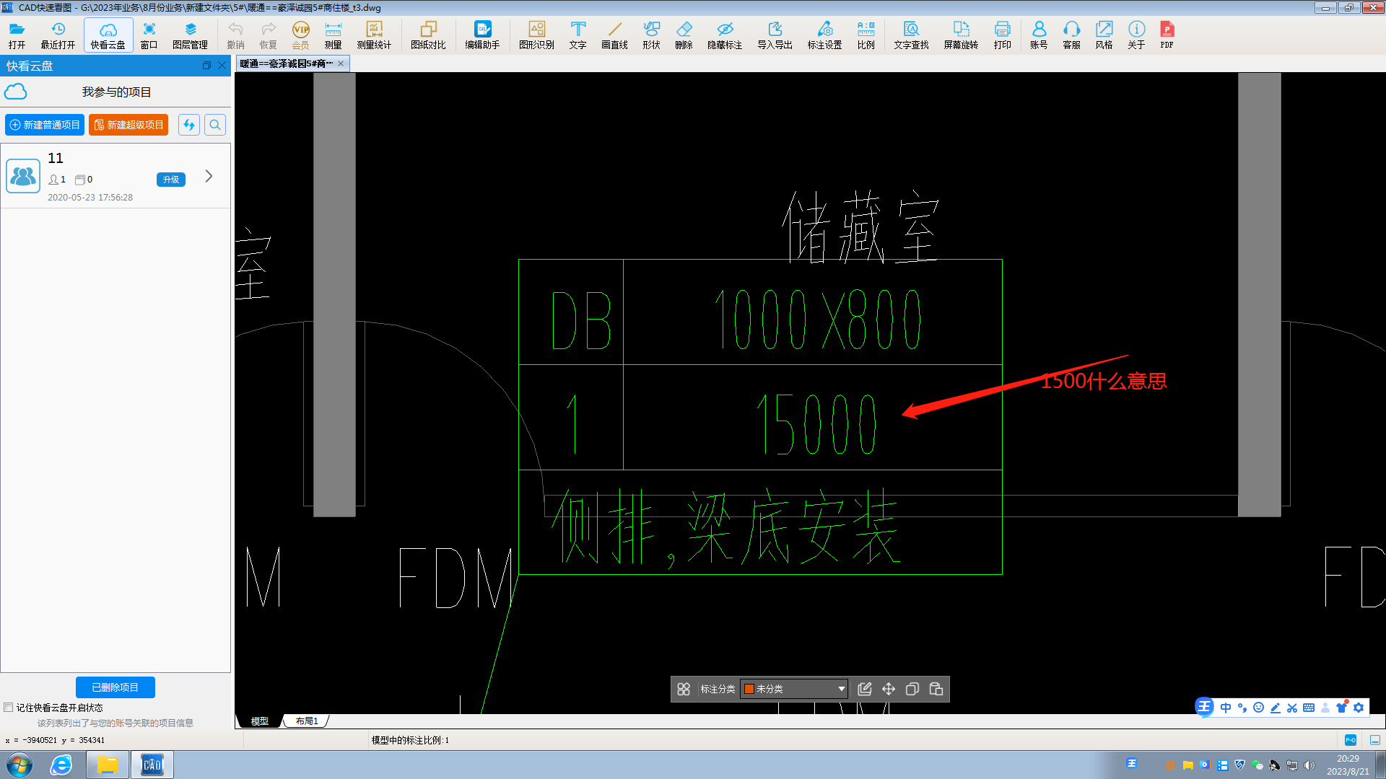Open the 关于 about dialog

1136,35
